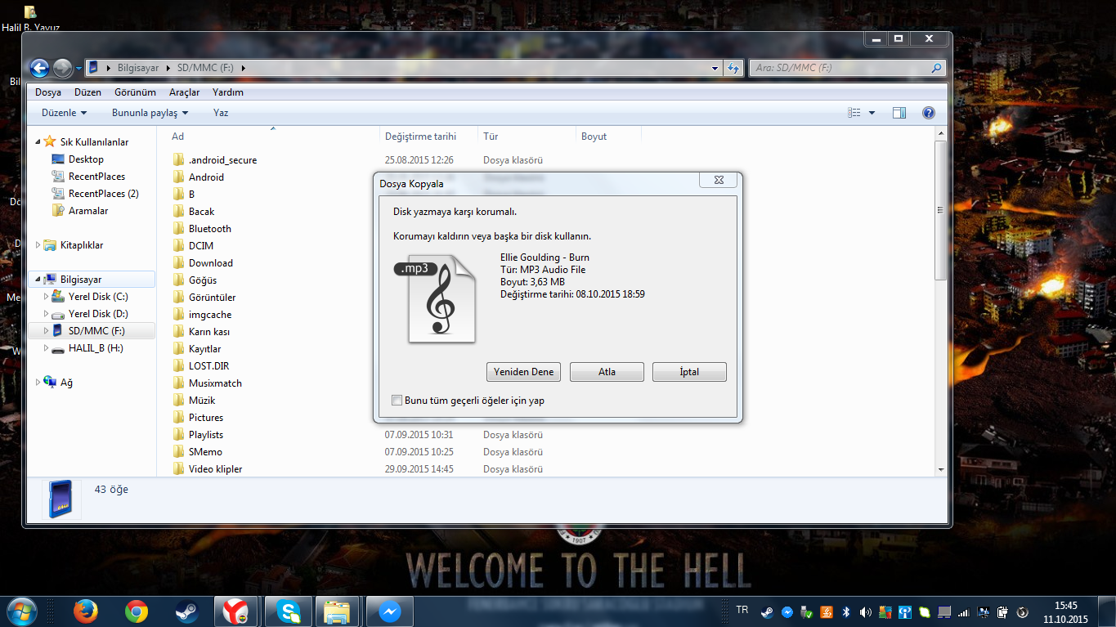This screenshot has width=1116, height=627.
Task: Open Messenger from the taskbar
Action: coord(389,611)
